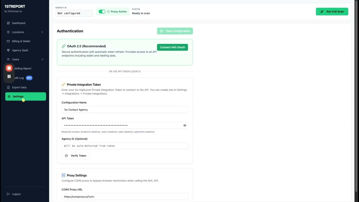Click the 'Ready to scan' status text
The width and height of the screenshot is (359, 202).
coord(141,13)
